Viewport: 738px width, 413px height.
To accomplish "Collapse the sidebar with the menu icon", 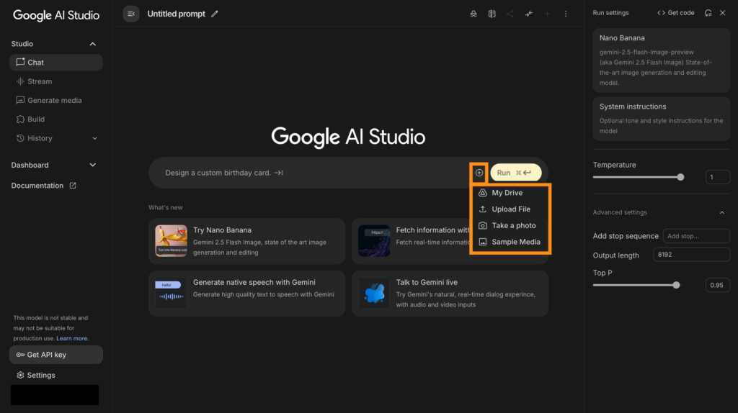I will (x=131, y=14).
